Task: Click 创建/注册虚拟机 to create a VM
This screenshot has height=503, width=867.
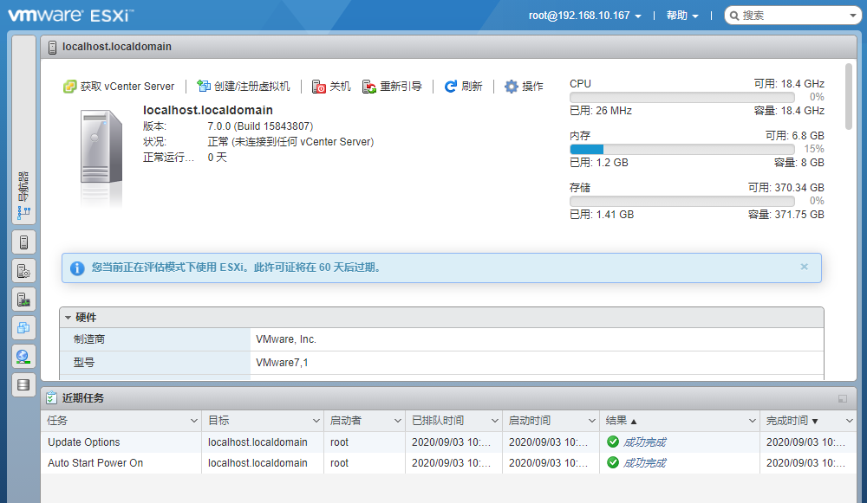Action: 244,87
